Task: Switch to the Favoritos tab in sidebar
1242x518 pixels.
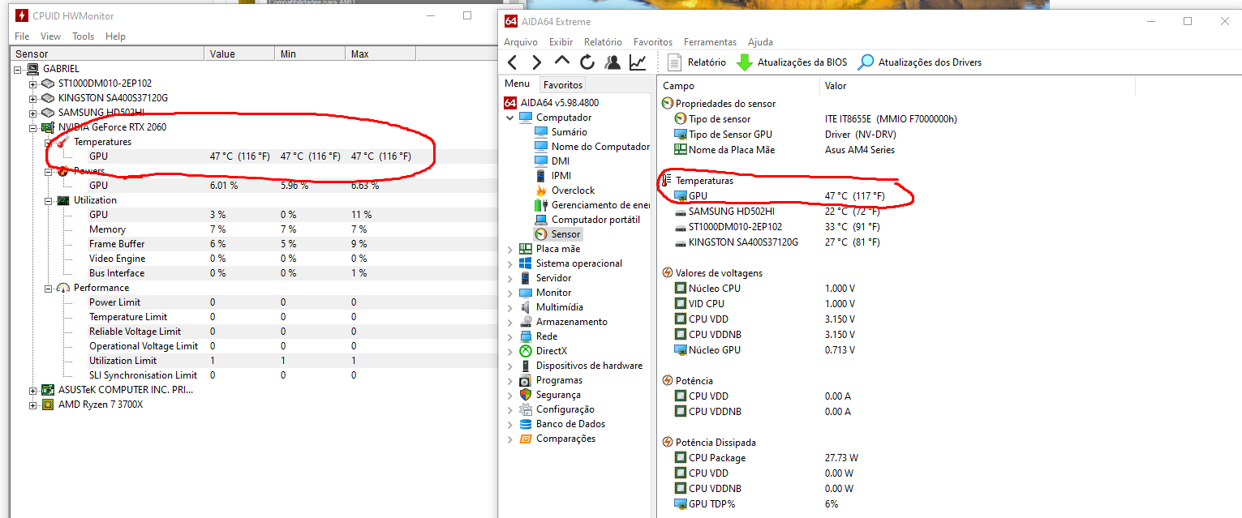Action: click(x=563, y=84)
